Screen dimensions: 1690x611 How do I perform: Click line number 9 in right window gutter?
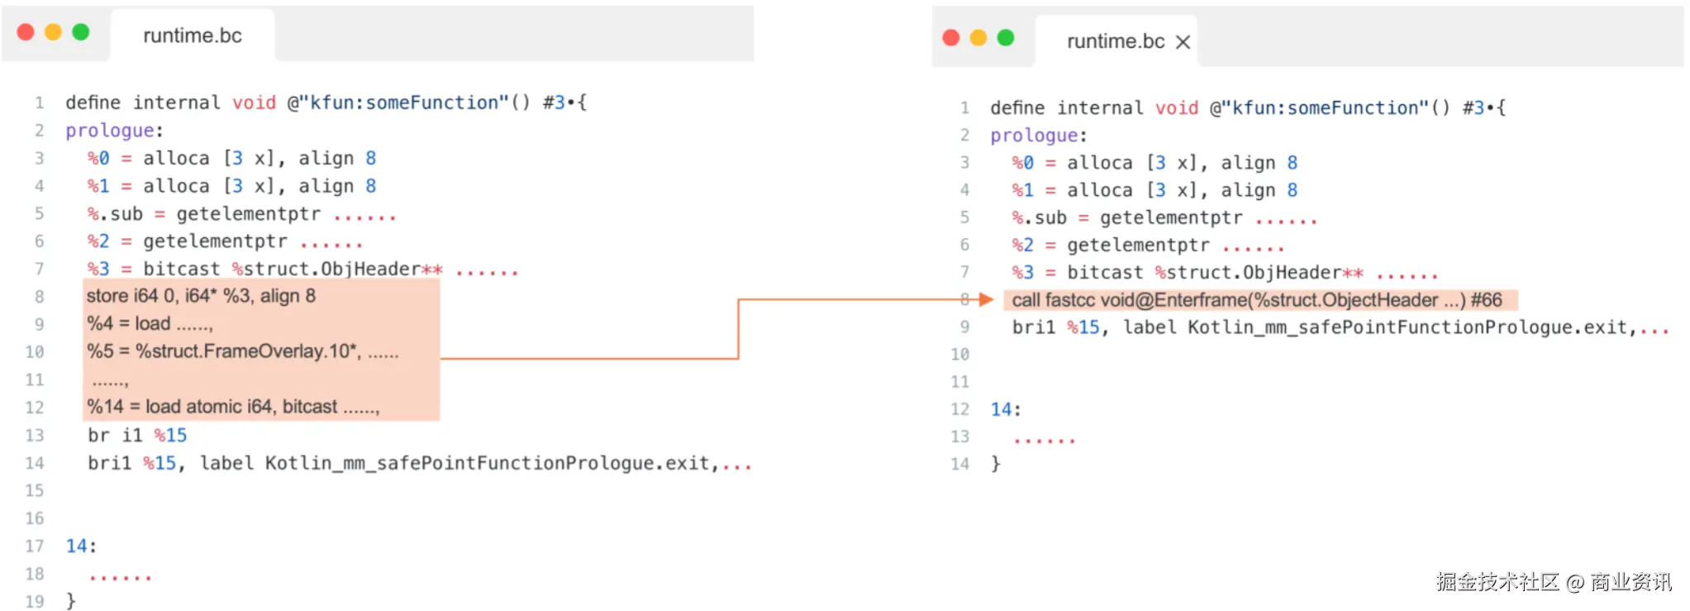coord(964,327)
